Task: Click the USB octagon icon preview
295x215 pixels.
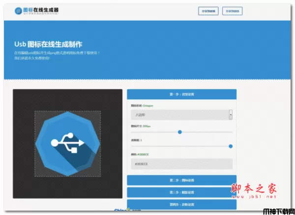Action: pos(67,144)
